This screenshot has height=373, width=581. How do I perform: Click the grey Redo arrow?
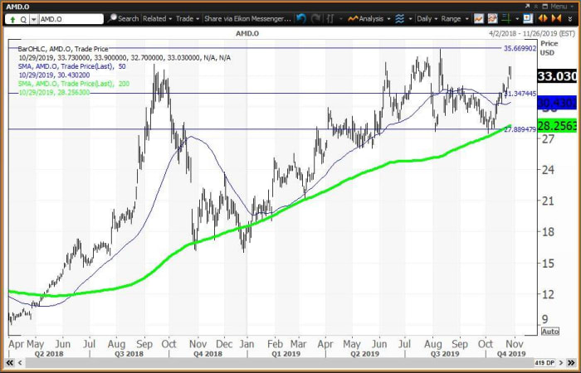click(x=315, y=18)
